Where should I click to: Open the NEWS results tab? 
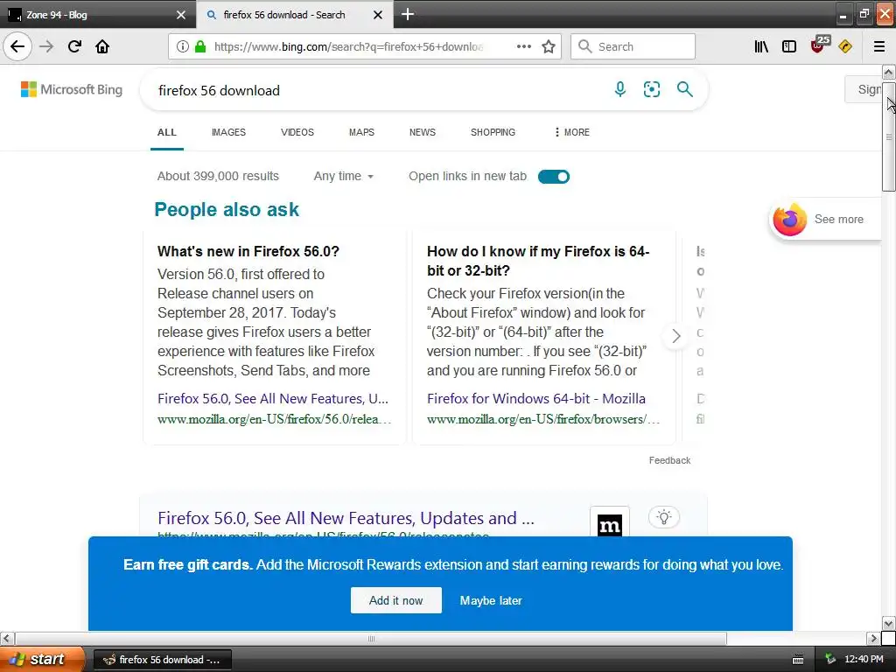[x=423, y=133]
